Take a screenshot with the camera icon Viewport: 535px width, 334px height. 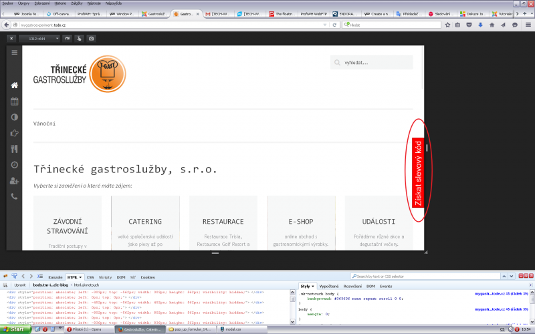coord(91,39)
